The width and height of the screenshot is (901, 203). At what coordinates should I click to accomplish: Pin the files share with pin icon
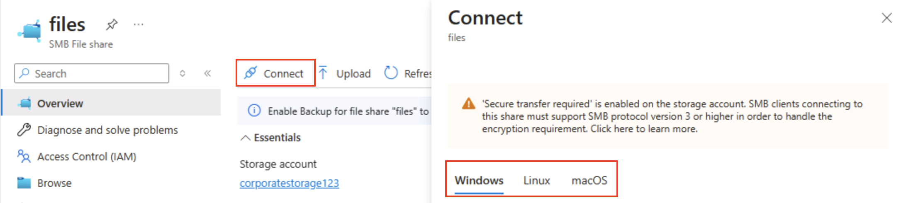coord(112,24)
